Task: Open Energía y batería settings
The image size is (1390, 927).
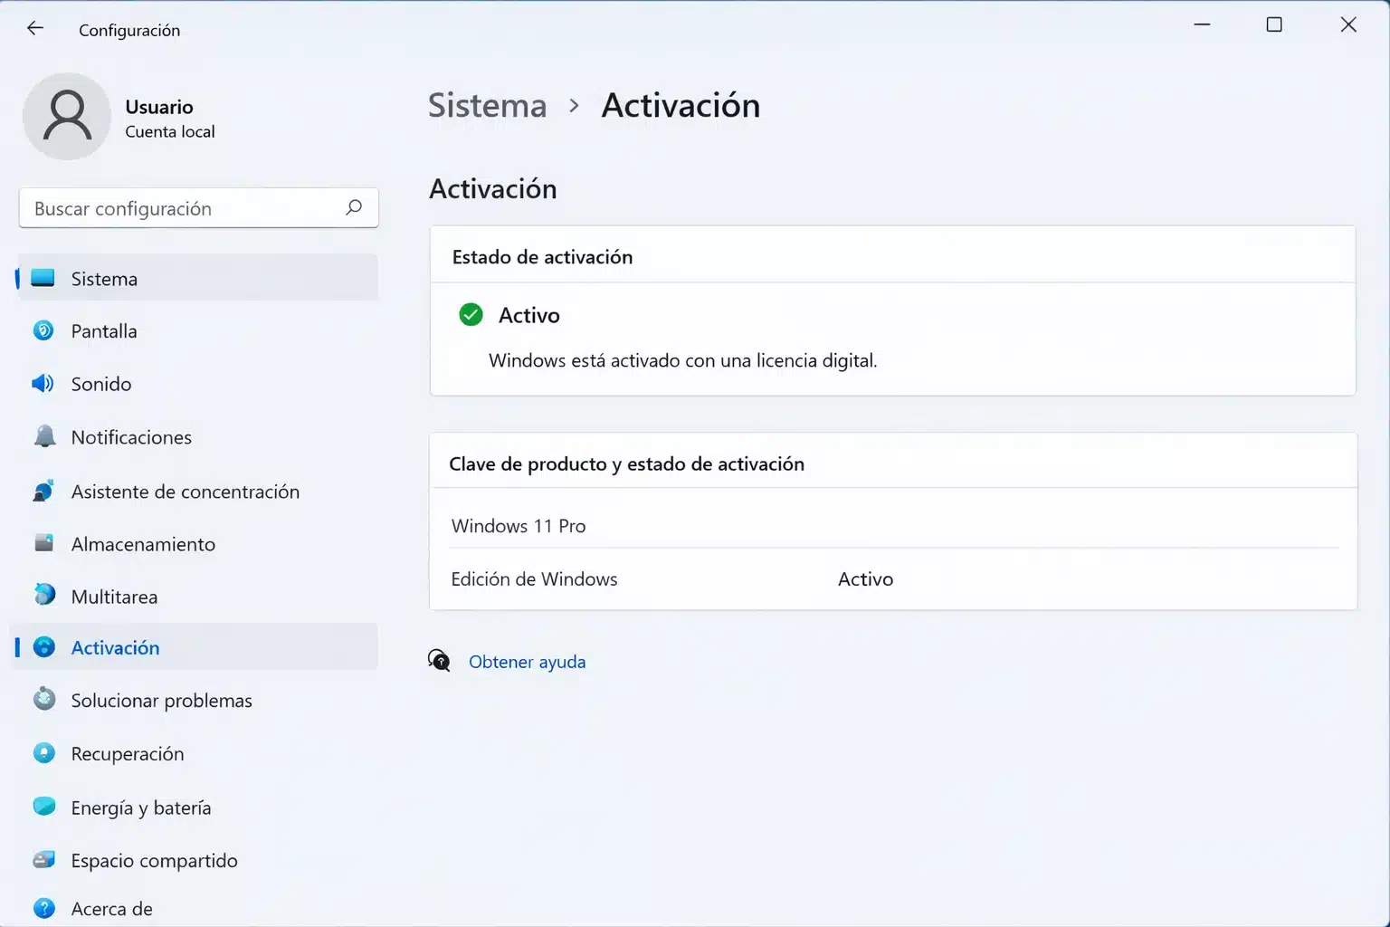Action: coord(197,807)
